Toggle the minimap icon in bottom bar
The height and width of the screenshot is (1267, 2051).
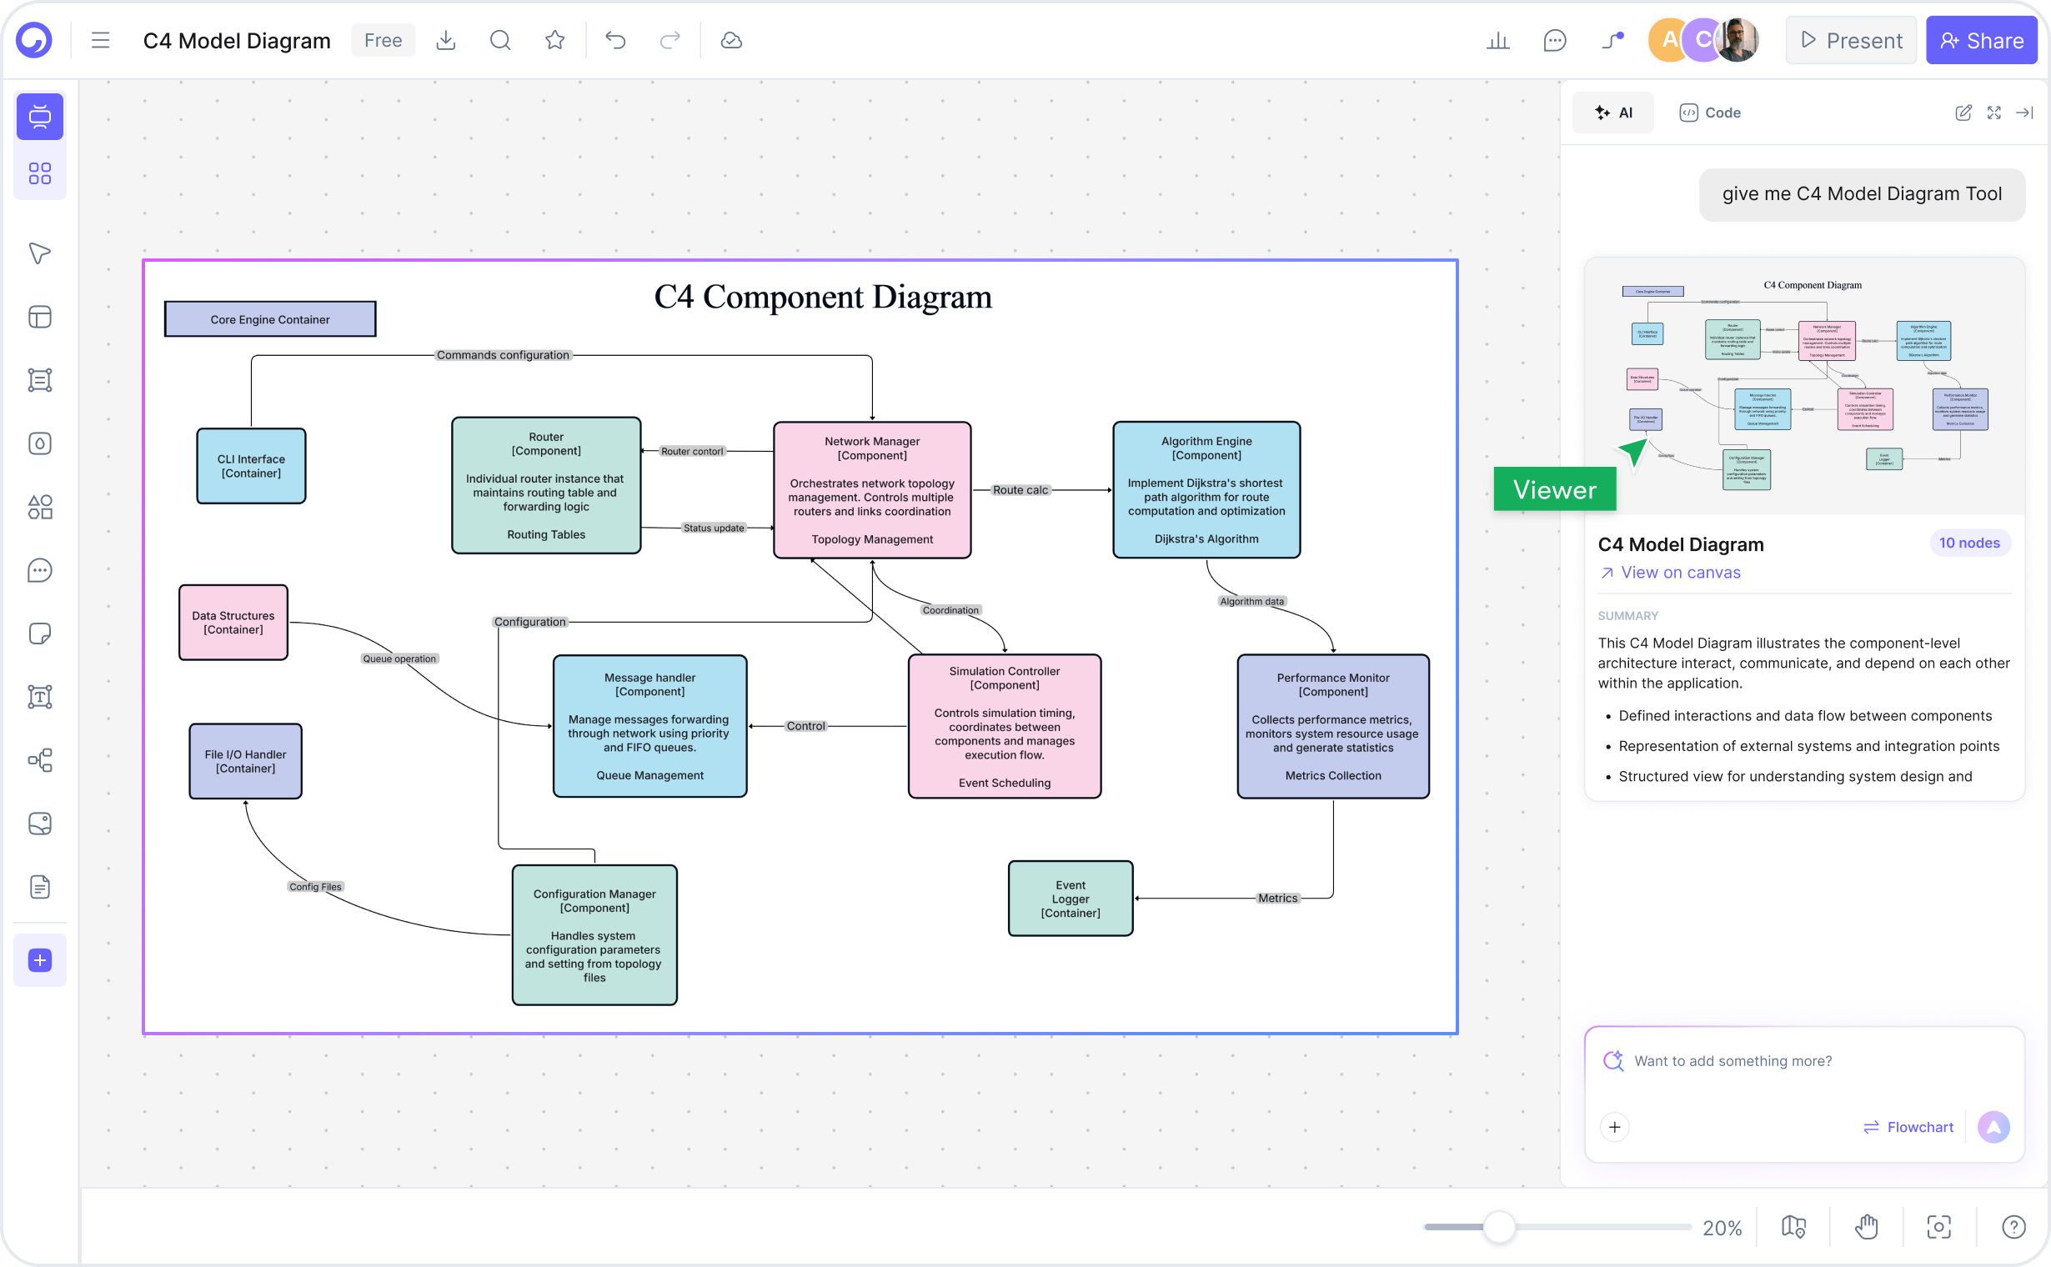point(1793,1228)
